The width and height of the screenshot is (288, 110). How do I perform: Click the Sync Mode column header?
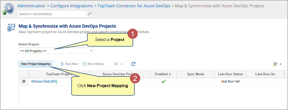[x=195, y=74]
